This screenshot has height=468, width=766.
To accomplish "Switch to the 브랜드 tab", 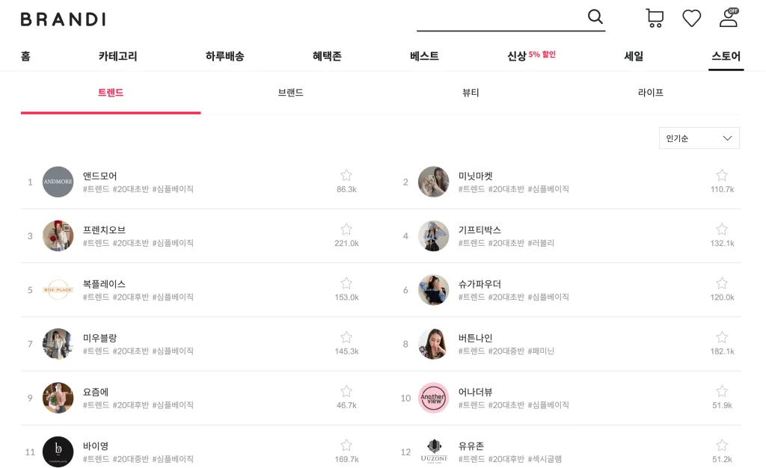I will tap(290, 93).
